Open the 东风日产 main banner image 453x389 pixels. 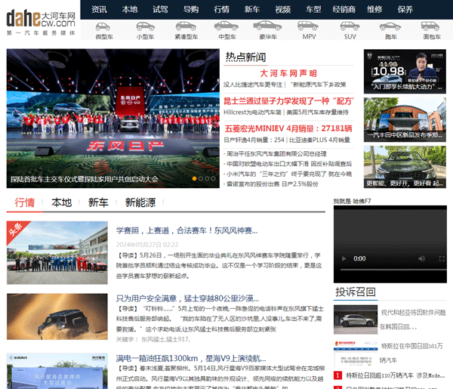pyautogui.click(x=113, y=118)
